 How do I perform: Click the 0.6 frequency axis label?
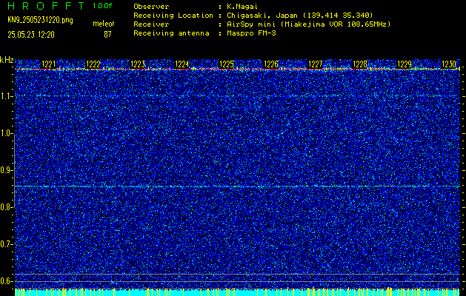tap(6, 281)
